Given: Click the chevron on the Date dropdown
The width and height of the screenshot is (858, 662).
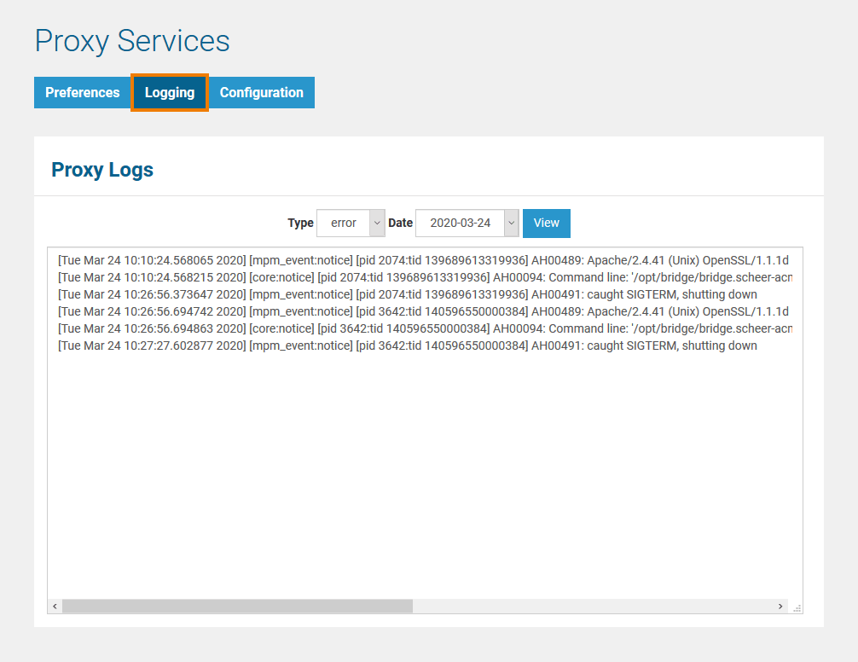Looking at the screenshot, I should coord(511,223).
